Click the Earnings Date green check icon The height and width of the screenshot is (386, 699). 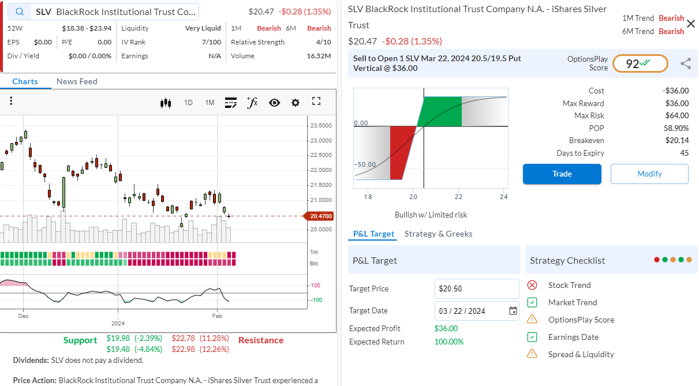pos(533,337)
